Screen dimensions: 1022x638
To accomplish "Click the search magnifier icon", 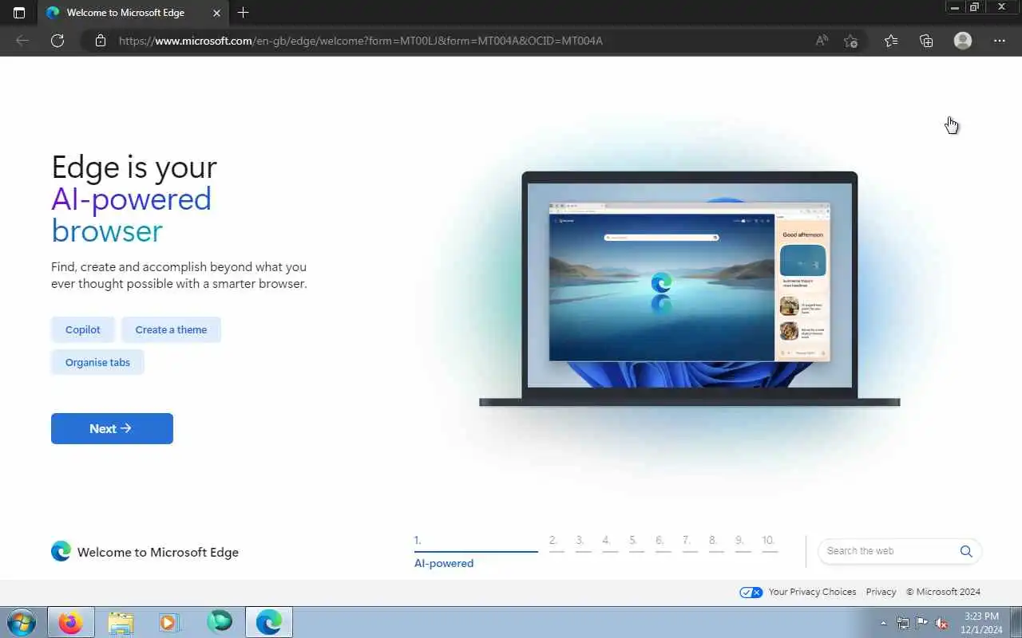I will click(966, 551).
